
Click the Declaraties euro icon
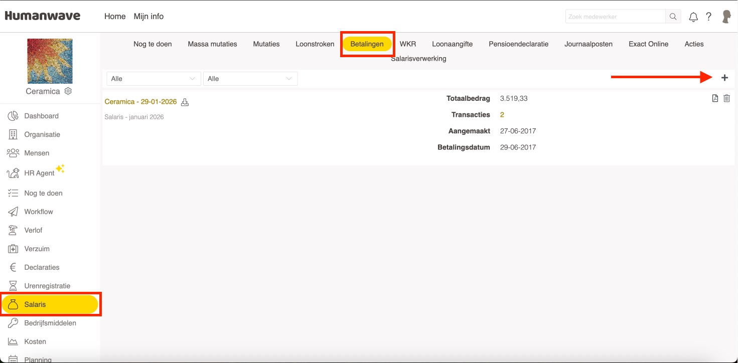pos(13,267)
